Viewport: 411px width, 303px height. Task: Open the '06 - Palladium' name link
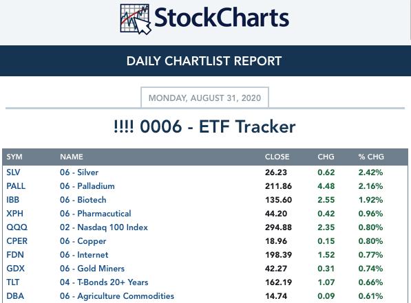coord(87,186)
